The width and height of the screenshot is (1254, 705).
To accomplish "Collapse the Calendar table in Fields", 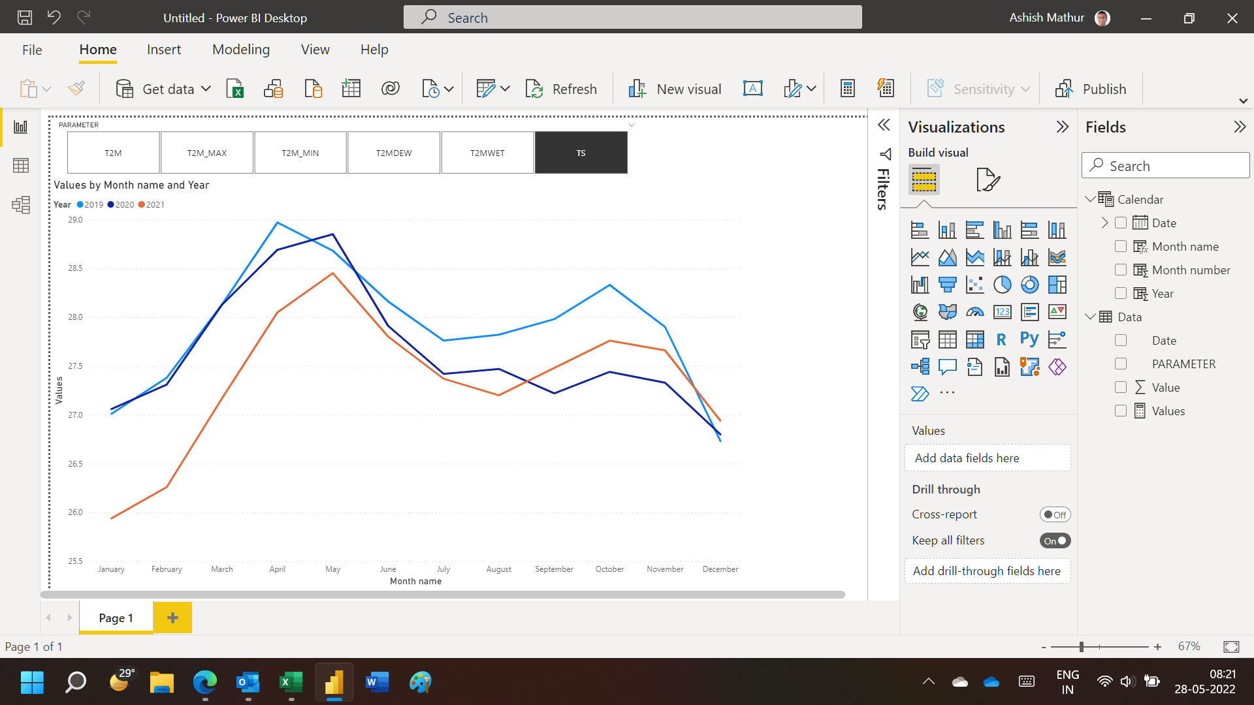I will point(1090,199).
